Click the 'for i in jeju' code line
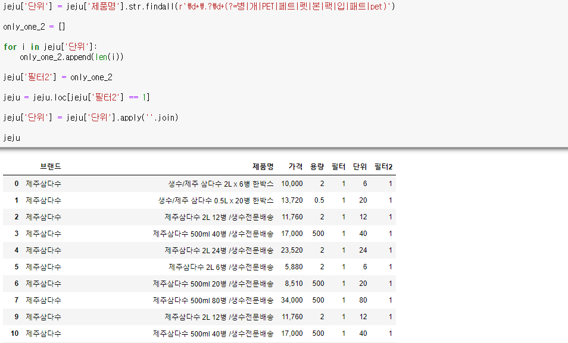 point(50,47)
